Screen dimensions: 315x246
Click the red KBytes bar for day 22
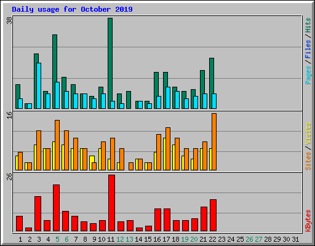click(x=213, y=215)
